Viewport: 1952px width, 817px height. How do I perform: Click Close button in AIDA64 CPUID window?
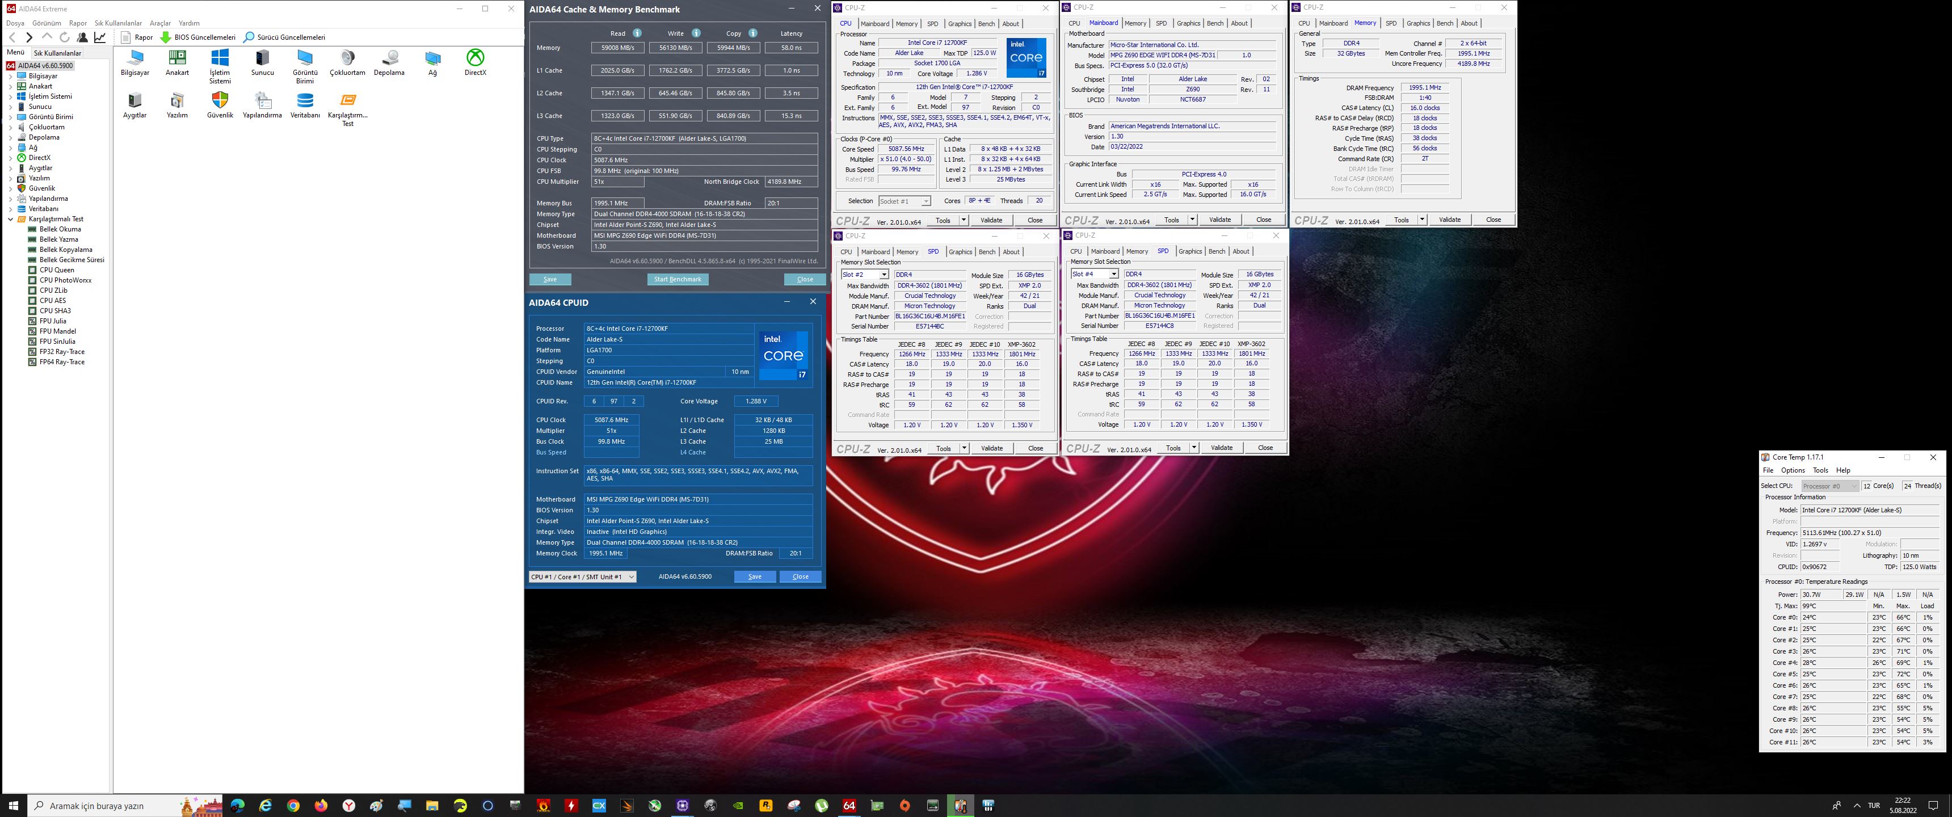tap(800, 577)
